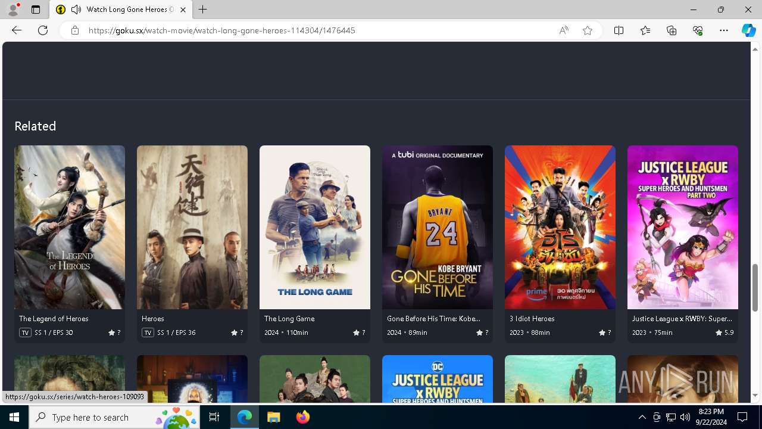Open Microsoft Edge taskbar icon
This screenshot has height=429, width=762.
click(x=245, y=417)
